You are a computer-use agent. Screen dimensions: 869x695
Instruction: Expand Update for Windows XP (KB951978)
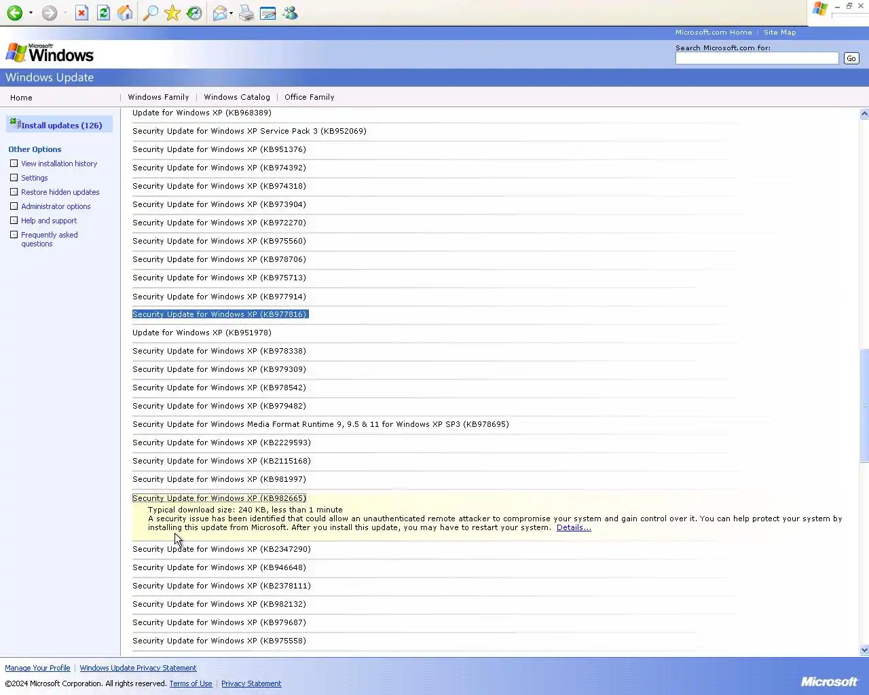pos(202,333)
